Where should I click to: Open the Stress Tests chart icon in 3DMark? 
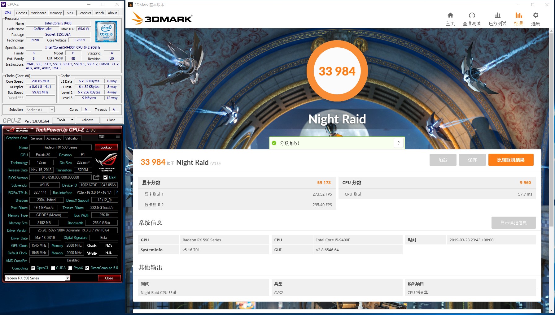[x=497, y=15]
